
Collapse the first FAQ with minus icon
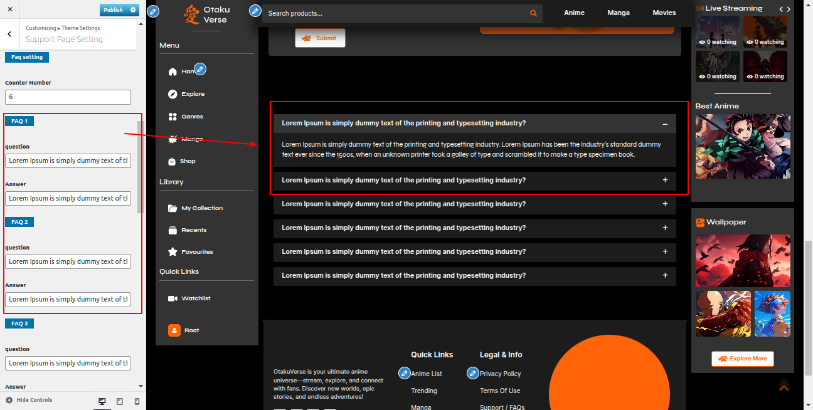coord(665,124)
